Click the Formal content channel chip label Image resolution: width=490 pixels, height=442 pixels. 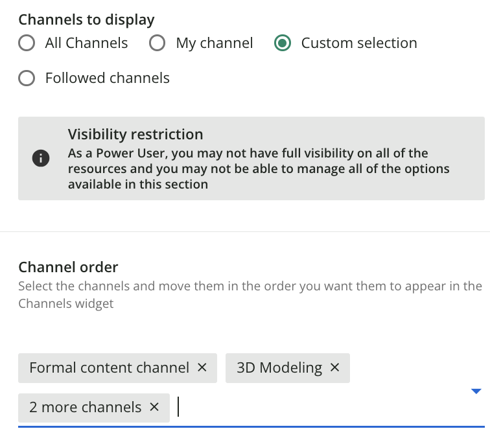(110, 367)
